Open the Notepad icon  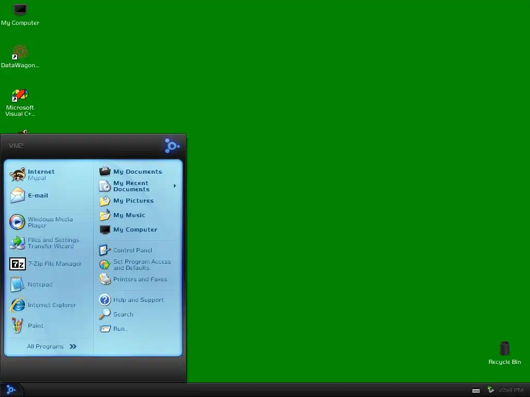click(x=17, y=284)
